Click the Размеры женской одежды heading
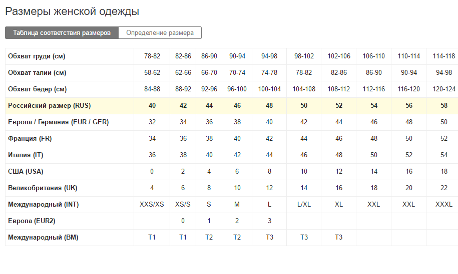 click(72, 11)
